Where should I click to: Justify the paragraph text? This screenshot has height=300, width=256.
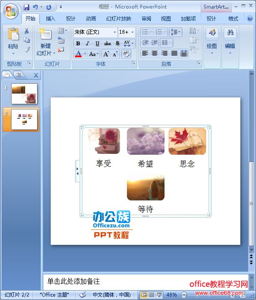click(174, 53)
